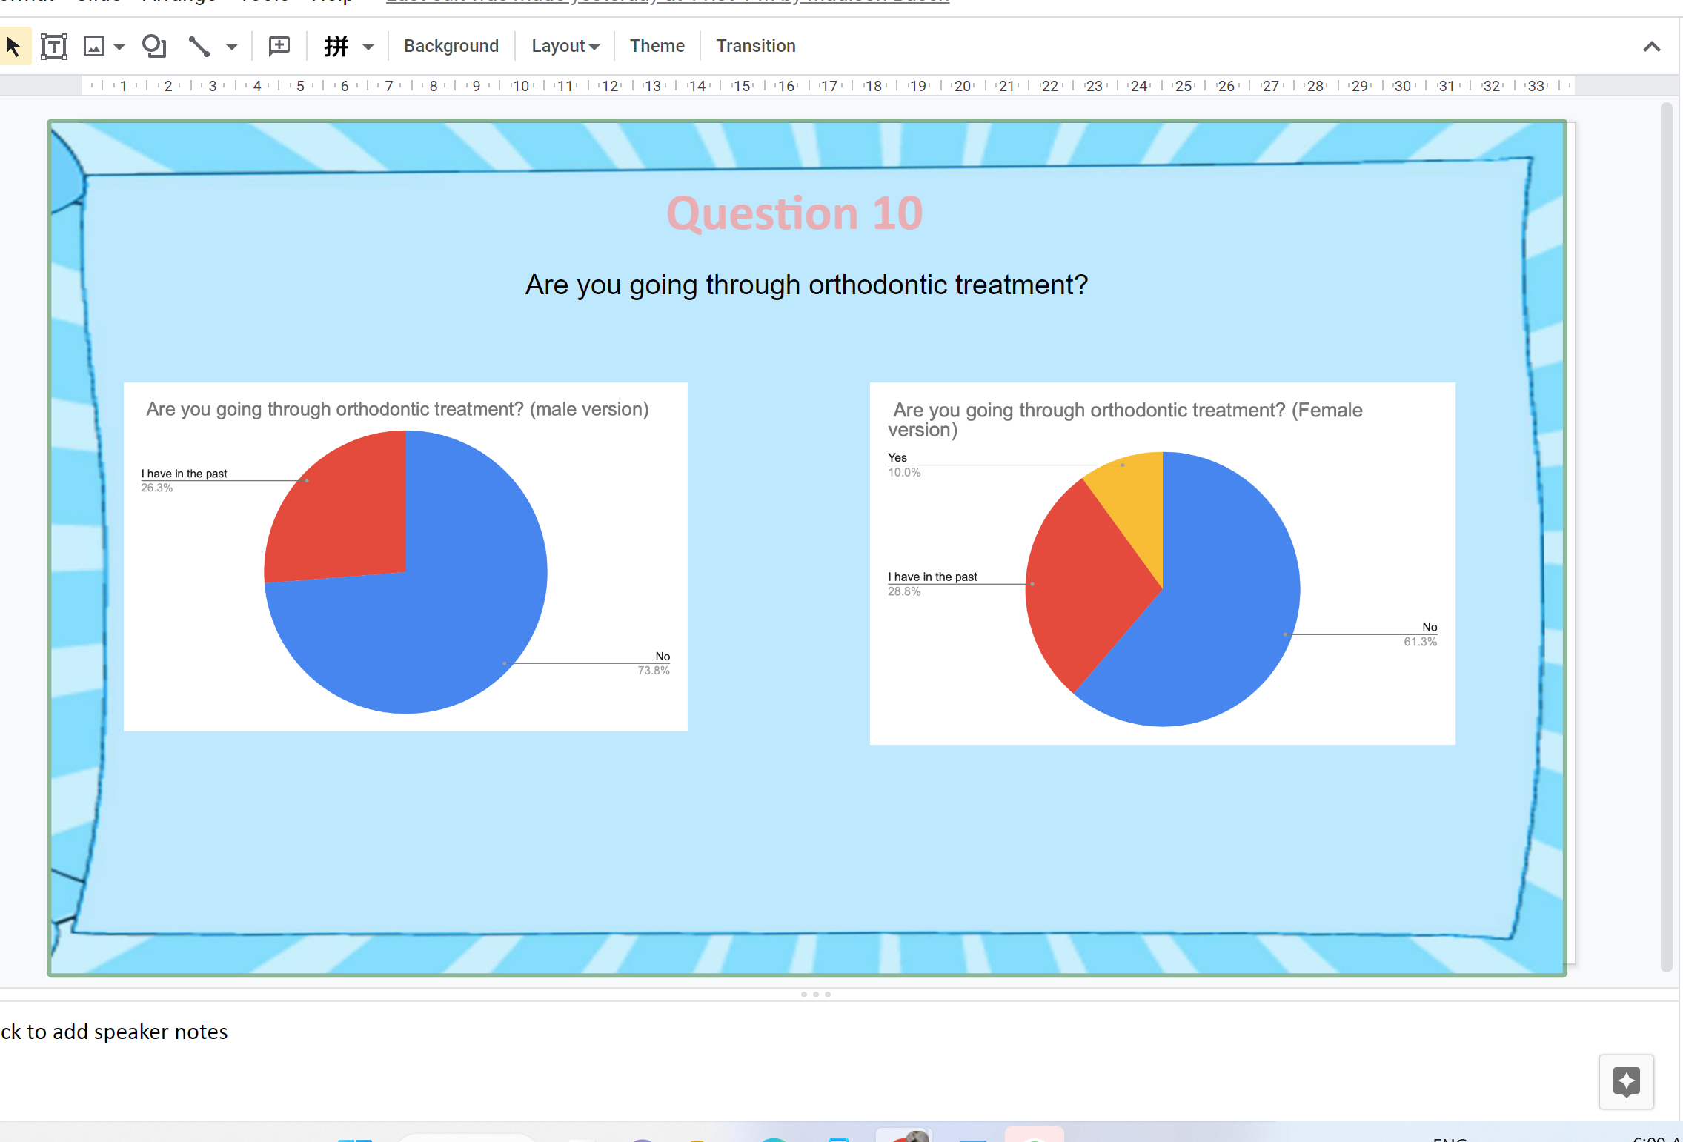
Task: Select the line tool
Action: point(199,46)
